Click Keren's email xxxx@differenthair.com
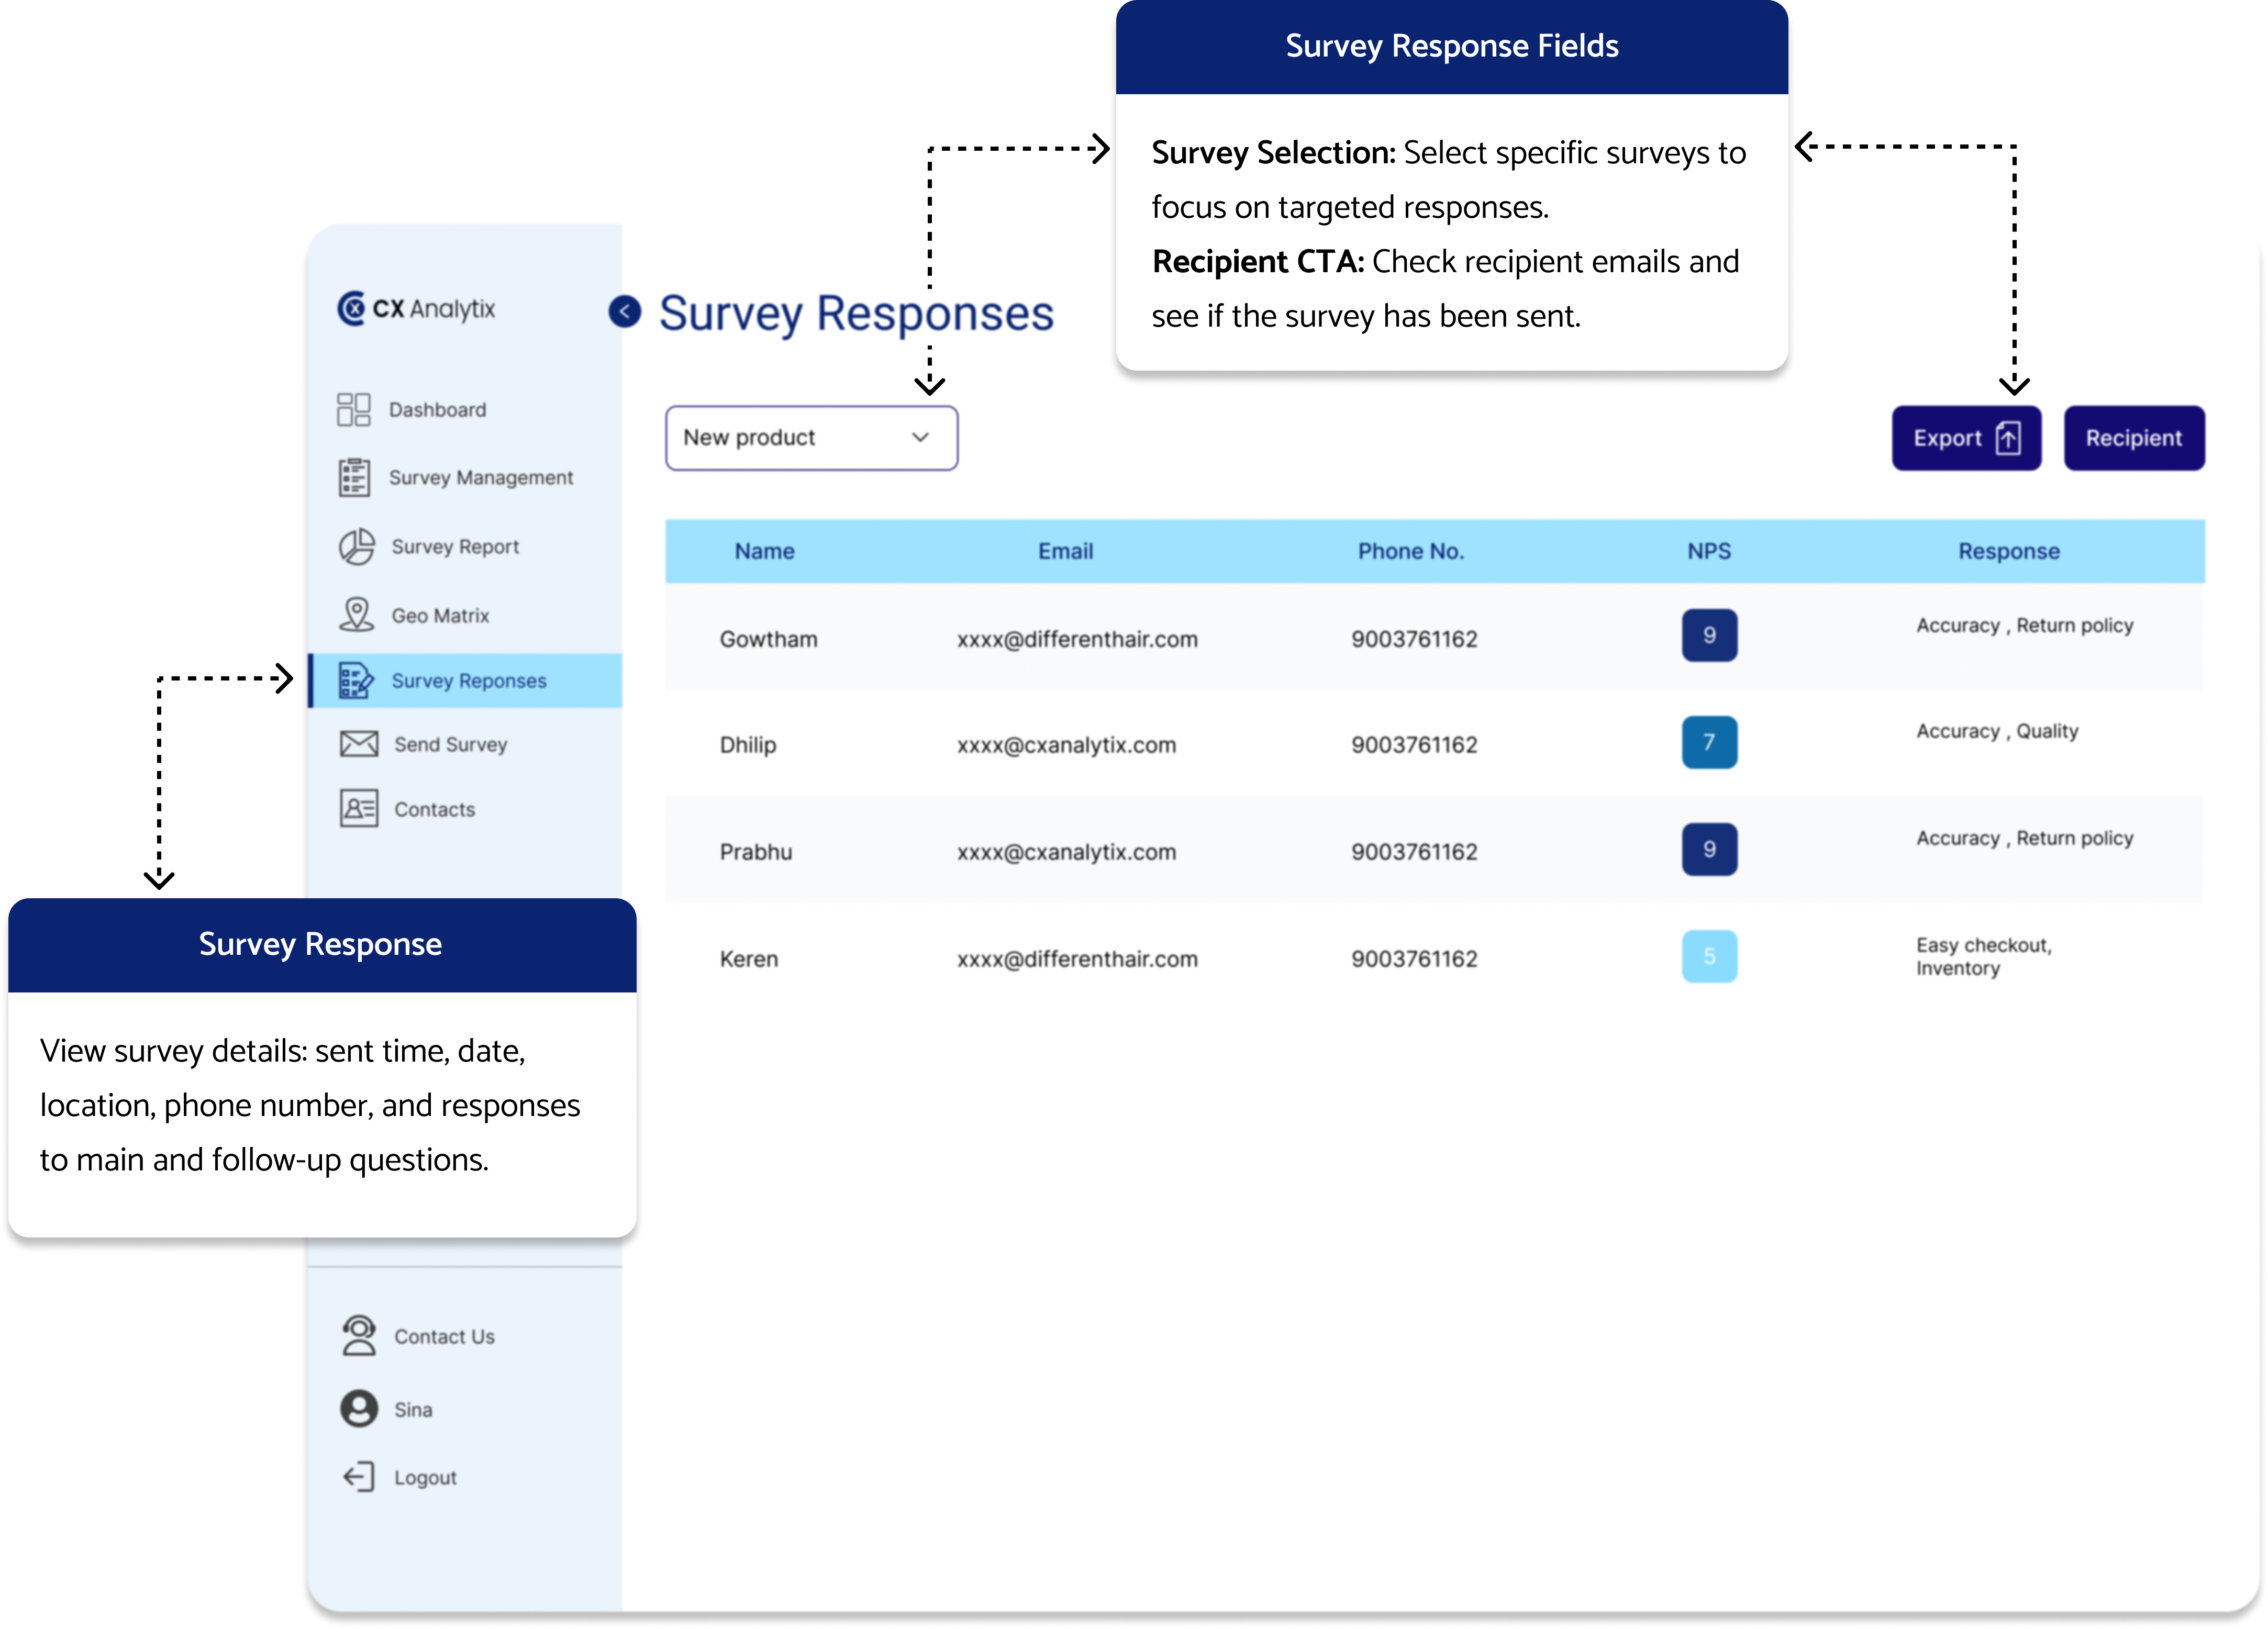 click(1077, 959)
